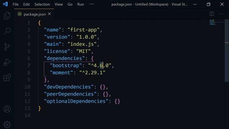This screenshot has width=229, height=129.
Task: Select the package.json editor tab
Action: [x=34, y=14]
